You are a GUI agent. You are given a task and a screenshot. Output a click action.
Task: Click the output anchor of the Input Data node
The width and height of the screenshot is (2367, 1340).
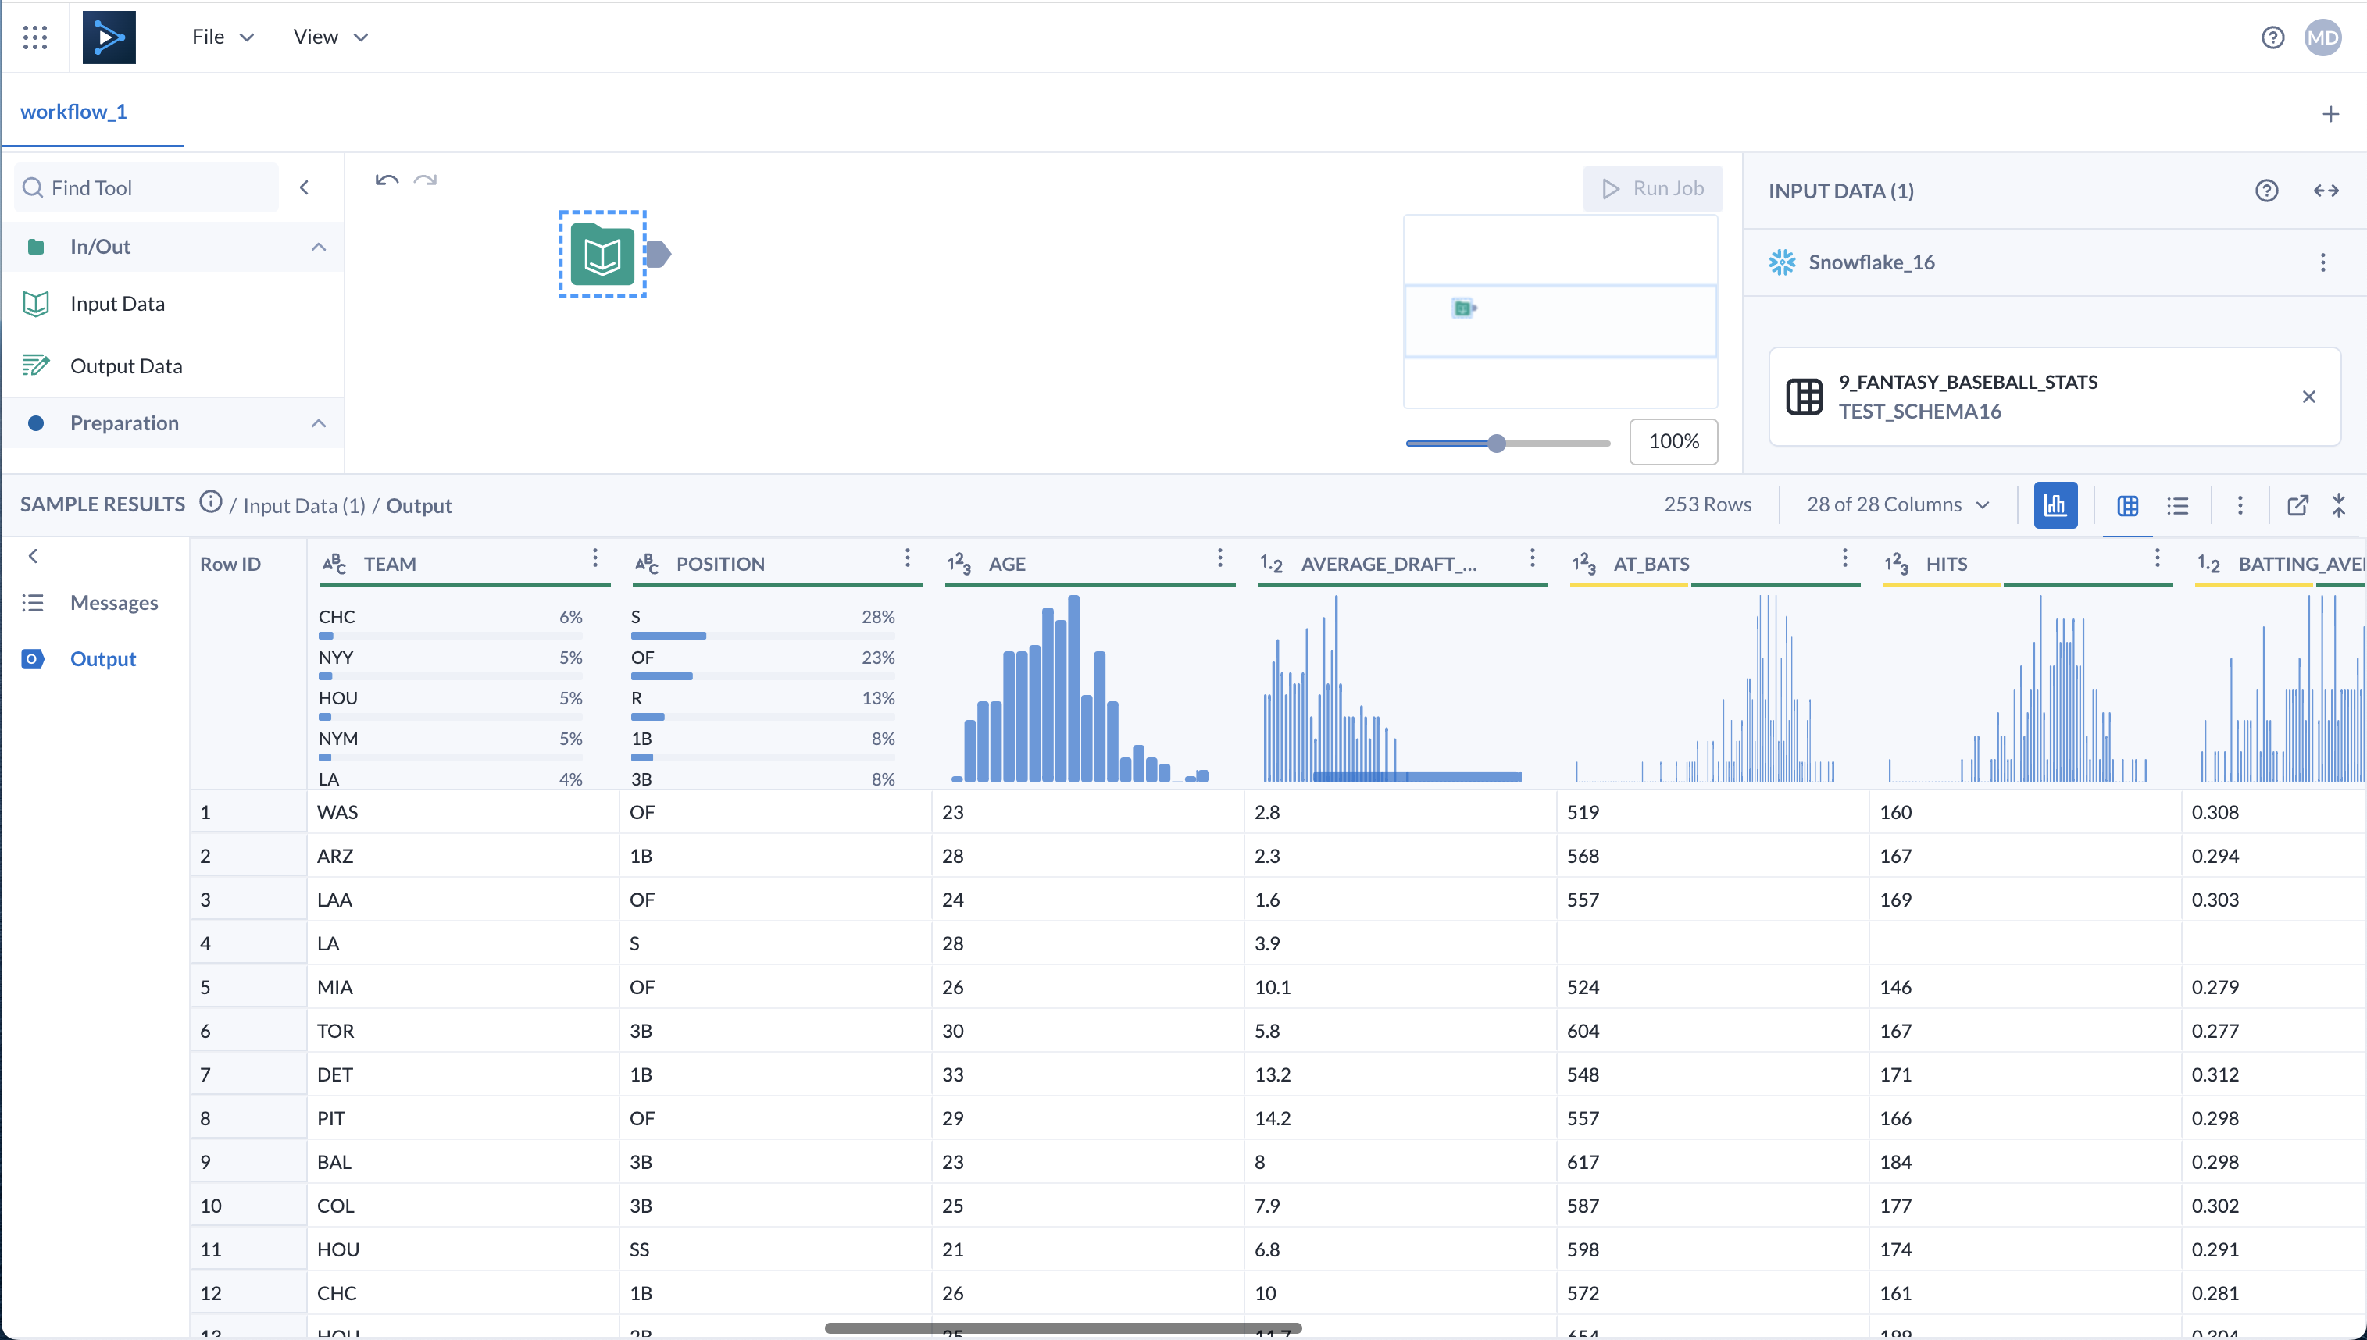pyautogui.click(x=659, y=253)
